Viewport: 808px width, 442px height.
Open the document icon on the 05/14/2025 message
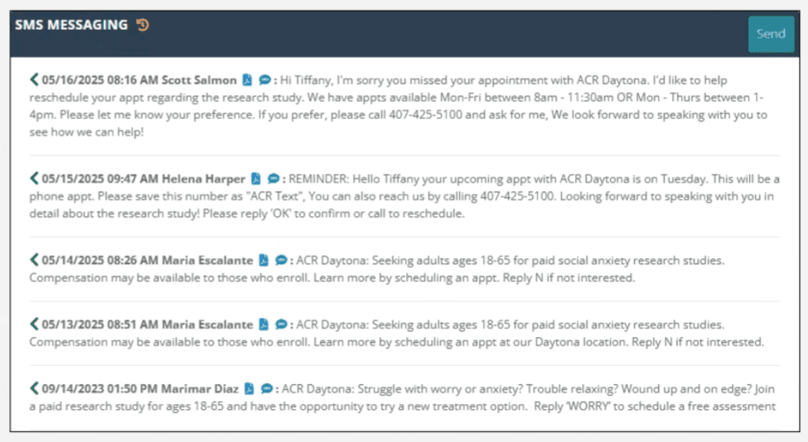[264, 260]
